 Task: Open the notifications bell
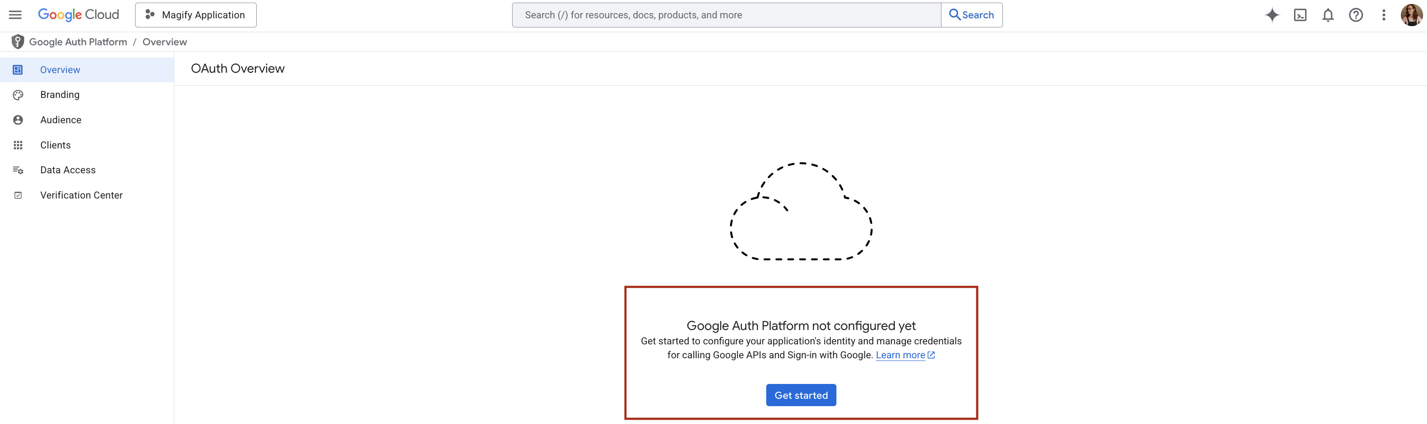(x=1328, y=15)
